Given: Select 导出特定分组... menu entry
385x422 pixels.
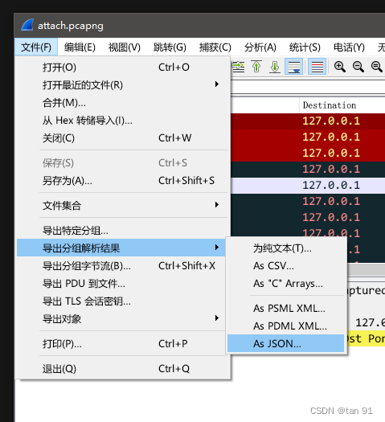Looking at the screenshot, I should (122, 231).
